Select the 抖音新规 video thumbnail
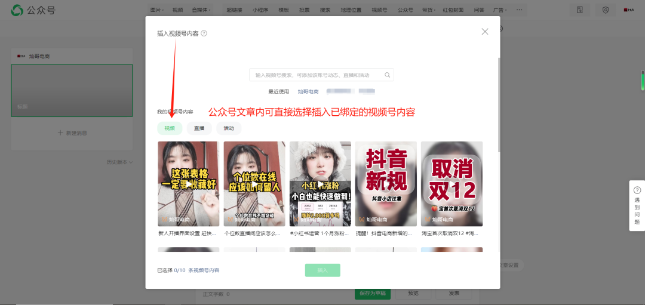645x305 pixels. (x=386, y=184)
